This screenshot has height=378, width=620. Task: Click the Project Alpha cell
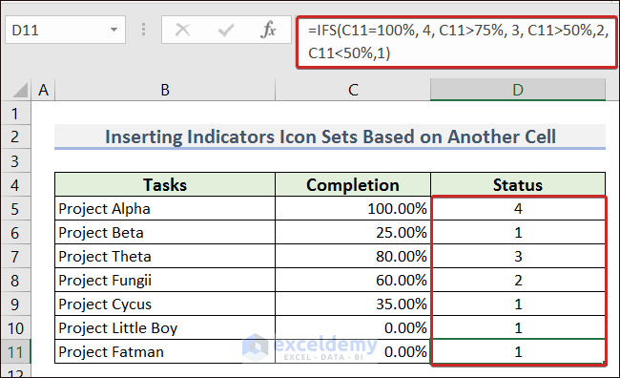[x=165, y=209]
